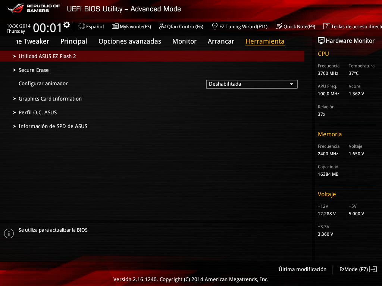Click the Configurar animador label

pyautogui.click(x=43, y=83)
